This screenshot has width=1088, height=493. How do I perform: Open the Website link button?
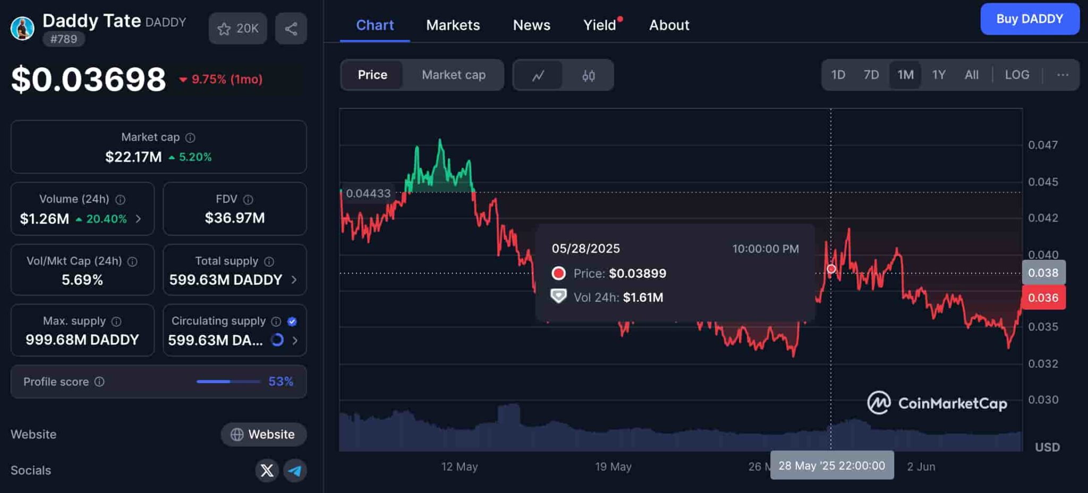263,434
